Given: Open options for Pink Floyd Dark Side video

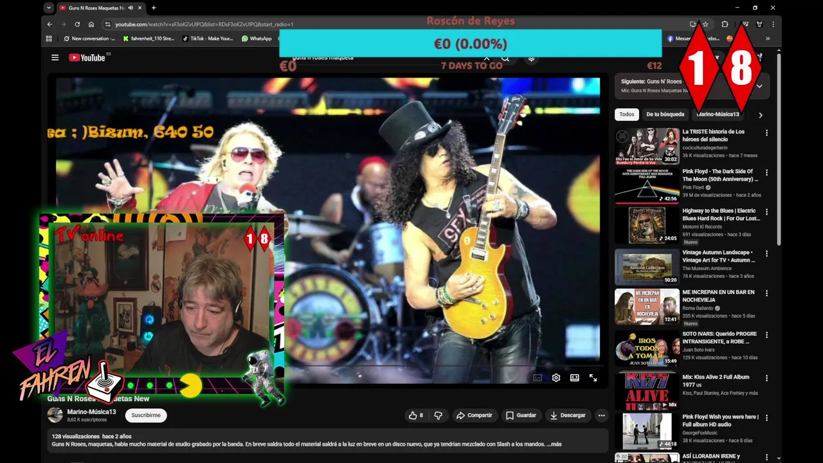Looking at the screenshot, I should (x=766, y=172).
